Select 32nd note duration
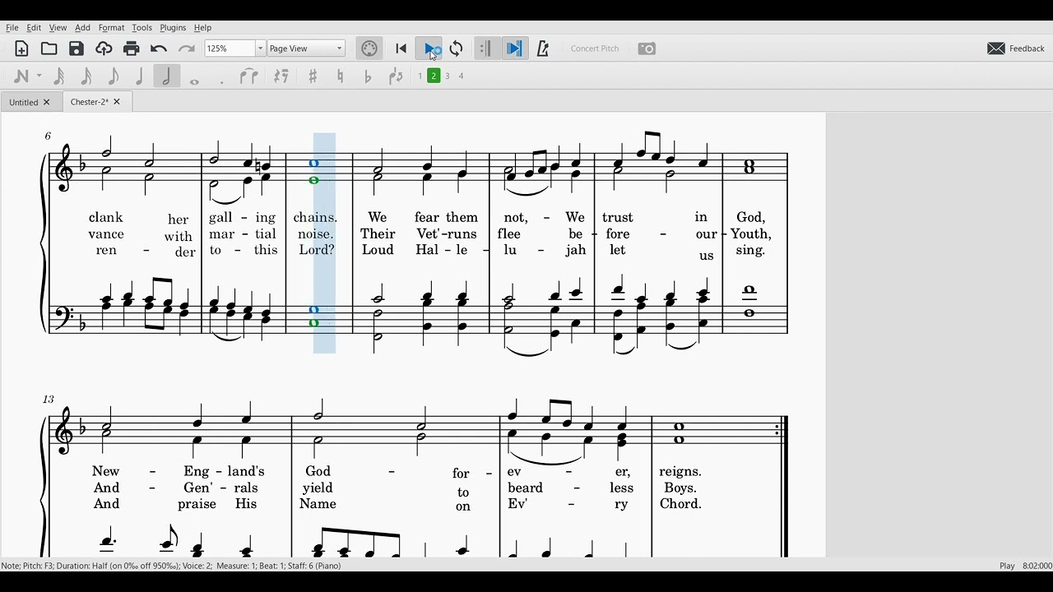 (86, 76)
